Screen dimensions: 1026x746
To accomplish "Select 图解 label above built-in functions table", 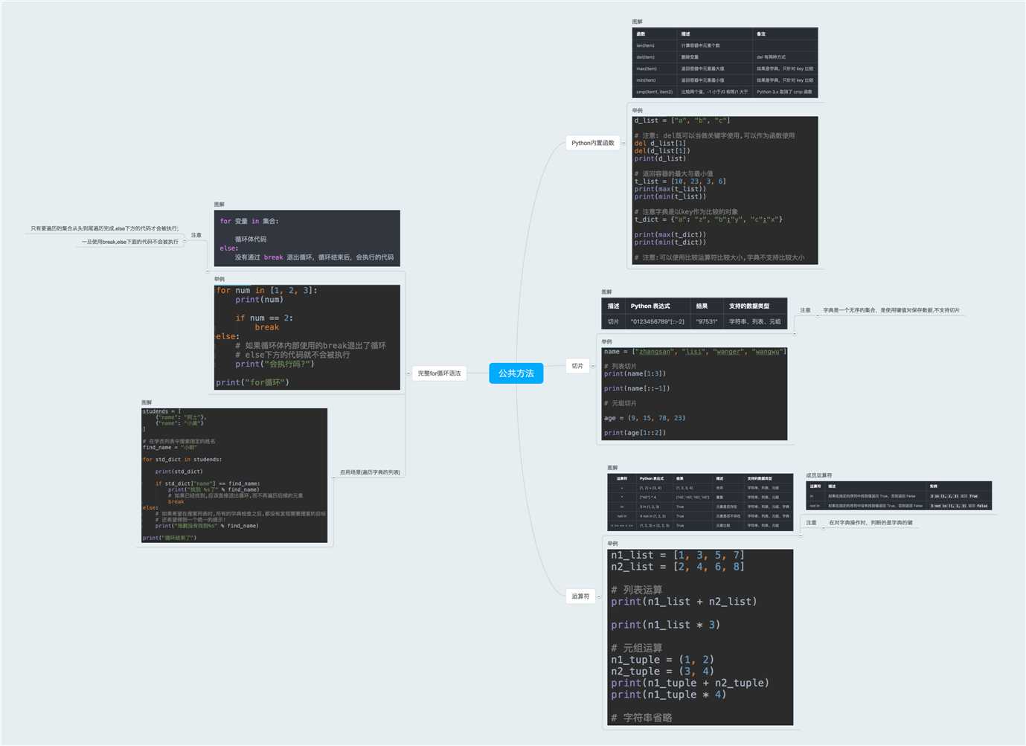I will point(637,22).
